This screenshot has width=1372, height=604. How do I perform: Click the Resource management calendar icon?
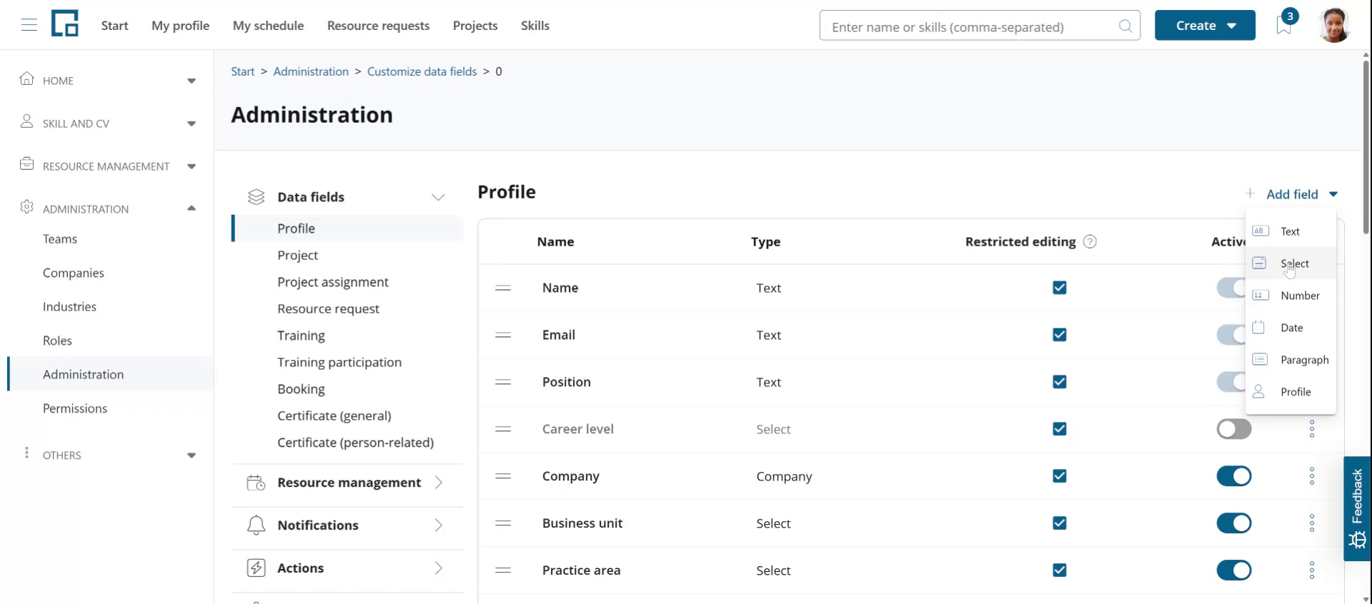(256, 483)
